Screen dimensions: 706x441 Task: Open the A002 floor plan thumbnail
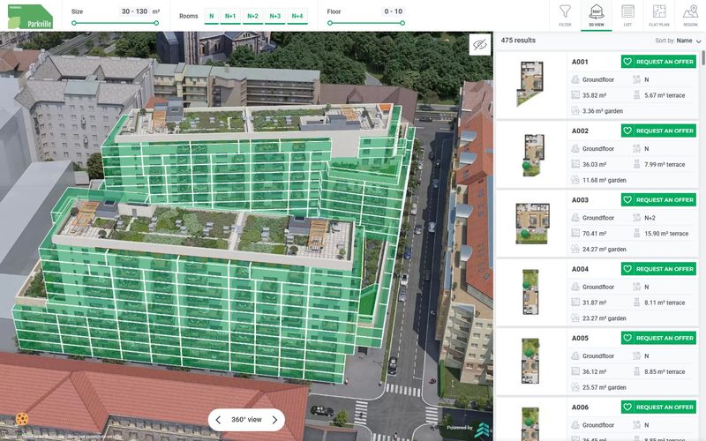coord(533,154)
